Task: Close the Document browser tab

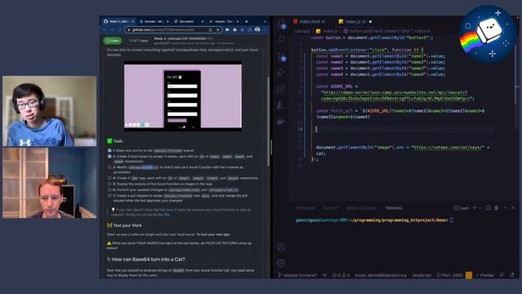Action: [202, 21]
